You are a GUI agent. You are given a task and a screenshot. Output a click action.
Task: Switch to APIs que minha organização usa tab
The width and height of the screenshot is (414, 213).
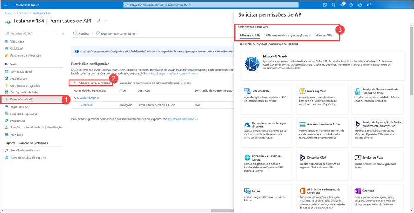(x=288, y=35)
